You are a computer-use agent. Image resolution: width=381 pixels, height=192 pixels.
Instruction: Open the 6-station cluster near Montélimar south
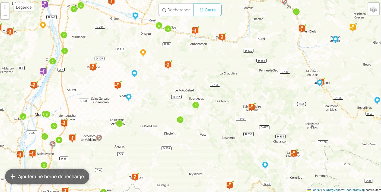[x=59, y=140]
